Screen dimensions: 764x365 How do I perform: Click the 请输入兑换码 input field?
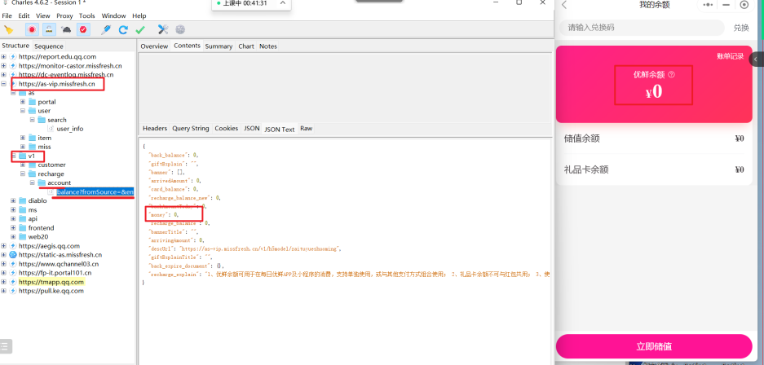[642, 28]
